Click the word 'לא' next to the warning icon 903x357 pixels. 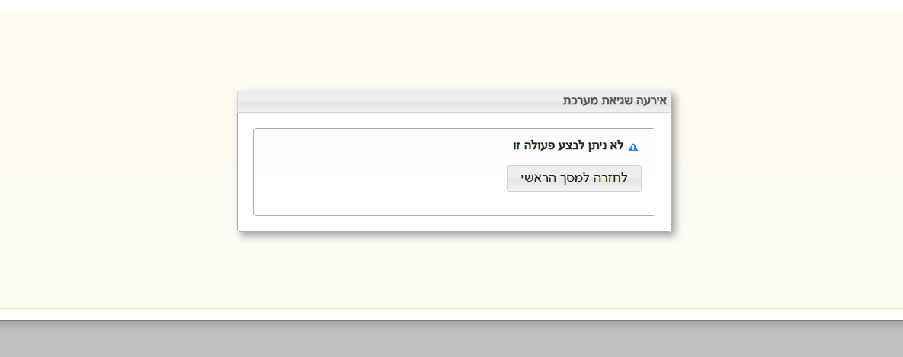tap(617, 145)
